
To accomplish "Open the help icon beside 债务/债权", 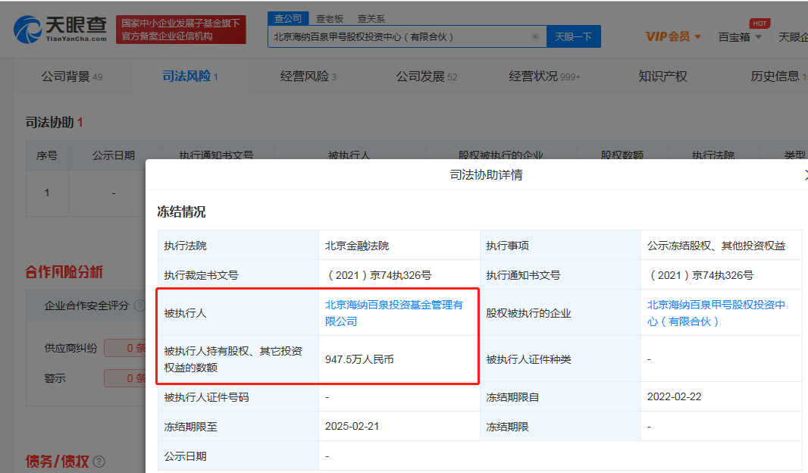I will [x=99, y=462].
